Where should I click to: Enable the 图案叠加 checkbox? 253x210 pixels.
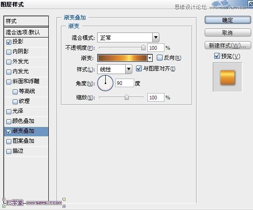coord(9,141)
